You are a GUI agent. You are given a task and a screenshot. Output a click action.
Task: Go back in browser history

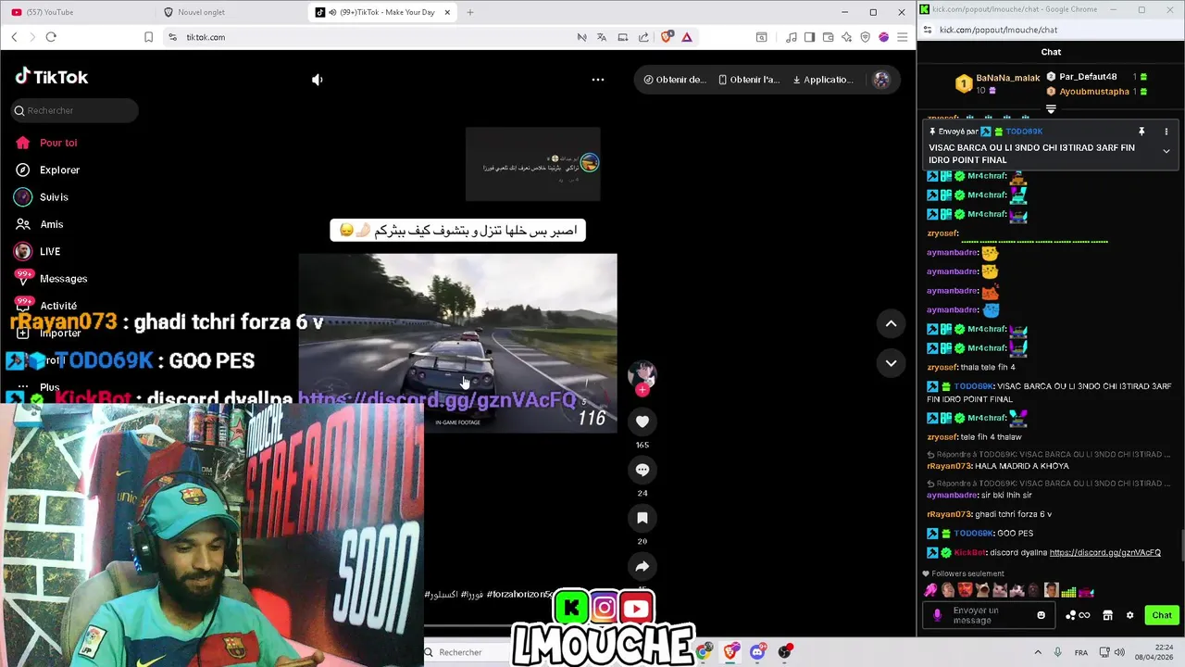[14, 37]
